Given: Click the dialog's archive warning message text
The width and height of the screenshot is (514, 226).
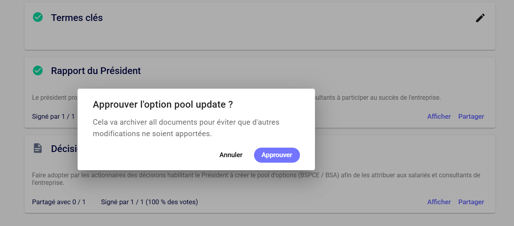Looking at the screenshot, I should [x=186, y=128].
